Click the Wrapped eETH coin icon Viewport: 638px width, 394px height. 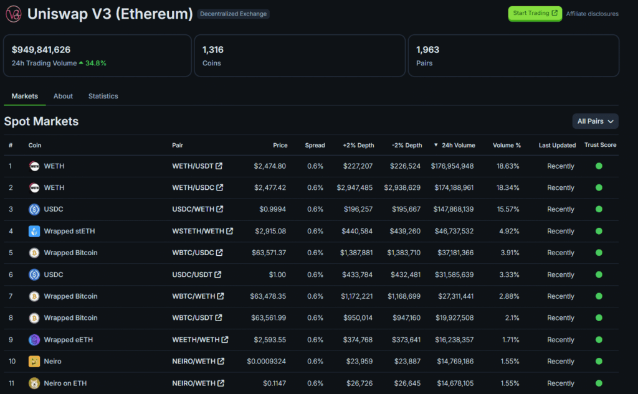pyautogui.click(x=34, y=340)
